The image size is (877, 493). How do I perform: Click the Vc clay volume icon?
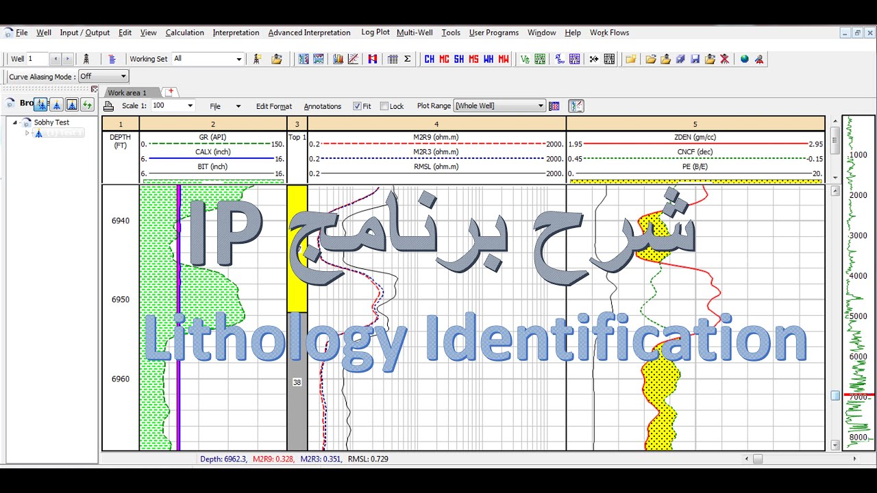click(x=525, y=59)
